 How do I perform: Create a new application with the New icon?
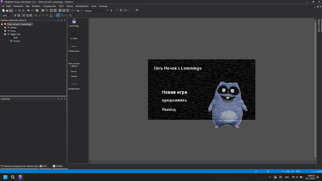4,10
